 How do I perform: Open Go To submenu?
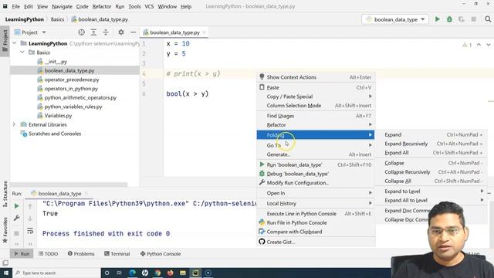[316, 145]
